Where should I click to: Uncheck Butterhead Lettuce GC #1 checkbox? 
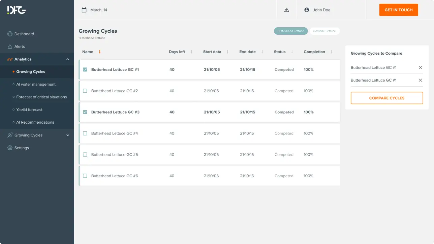pyautogui.click(x=85, y=70)
